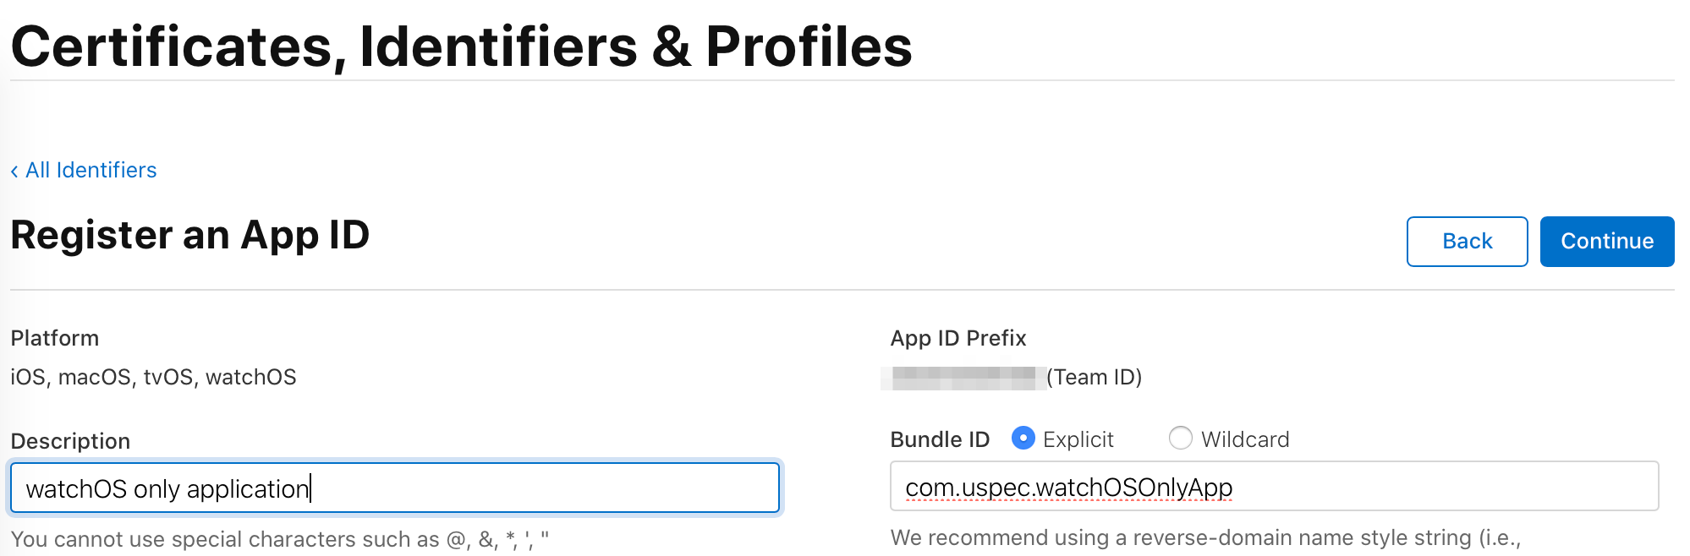Click the Explicit label text
Viewport: 1690px width, 556px height.
1078,439
